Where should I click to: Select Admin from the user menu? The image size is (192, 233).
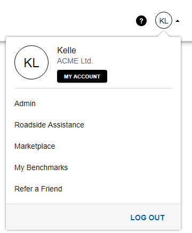point(25,103)
